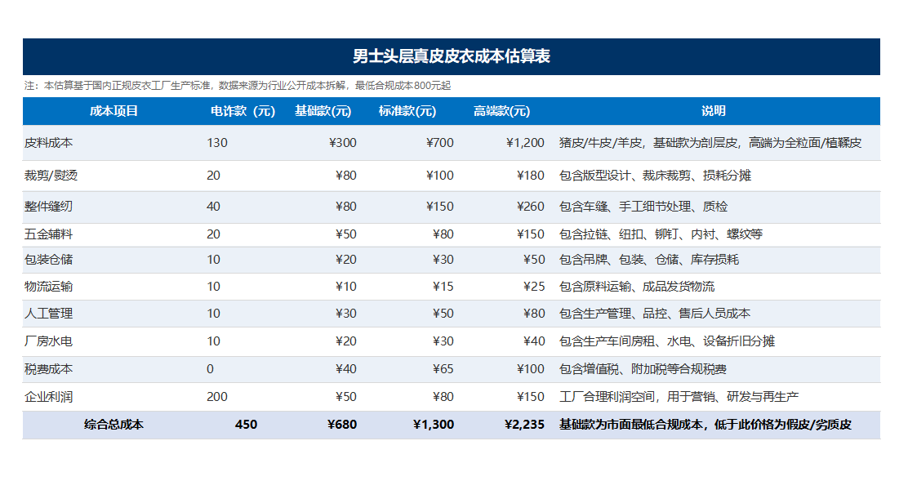The image size is (908, 490).
Task: Click the 电诈款 (元) column header
Action: pyautogui.click(x=243, y=111)
